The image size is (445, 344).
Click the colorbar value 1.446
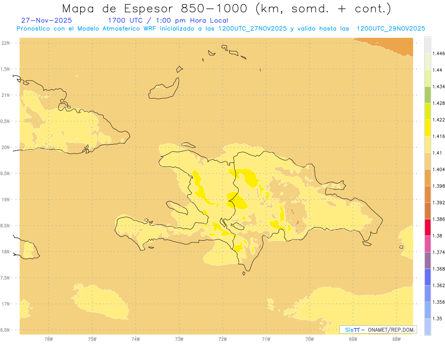click(x=439, y=53)
